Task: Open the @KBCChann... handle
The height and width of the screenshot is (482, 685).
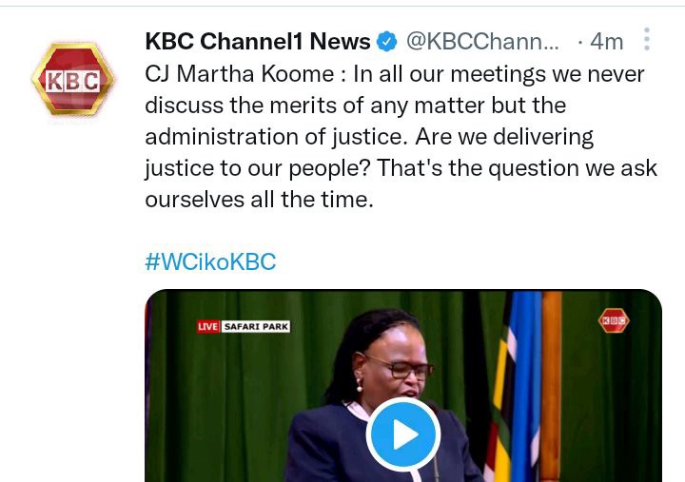Action: (x=482, y=42)
